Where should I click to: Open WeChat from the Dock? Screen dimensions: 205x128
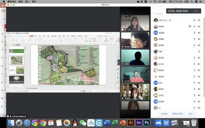click(83, 123)
